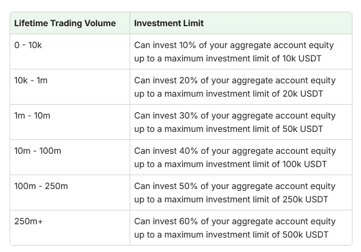Click the "Can invest 60%" text line
The image size is (361, 252).
(x=235, y=221)
